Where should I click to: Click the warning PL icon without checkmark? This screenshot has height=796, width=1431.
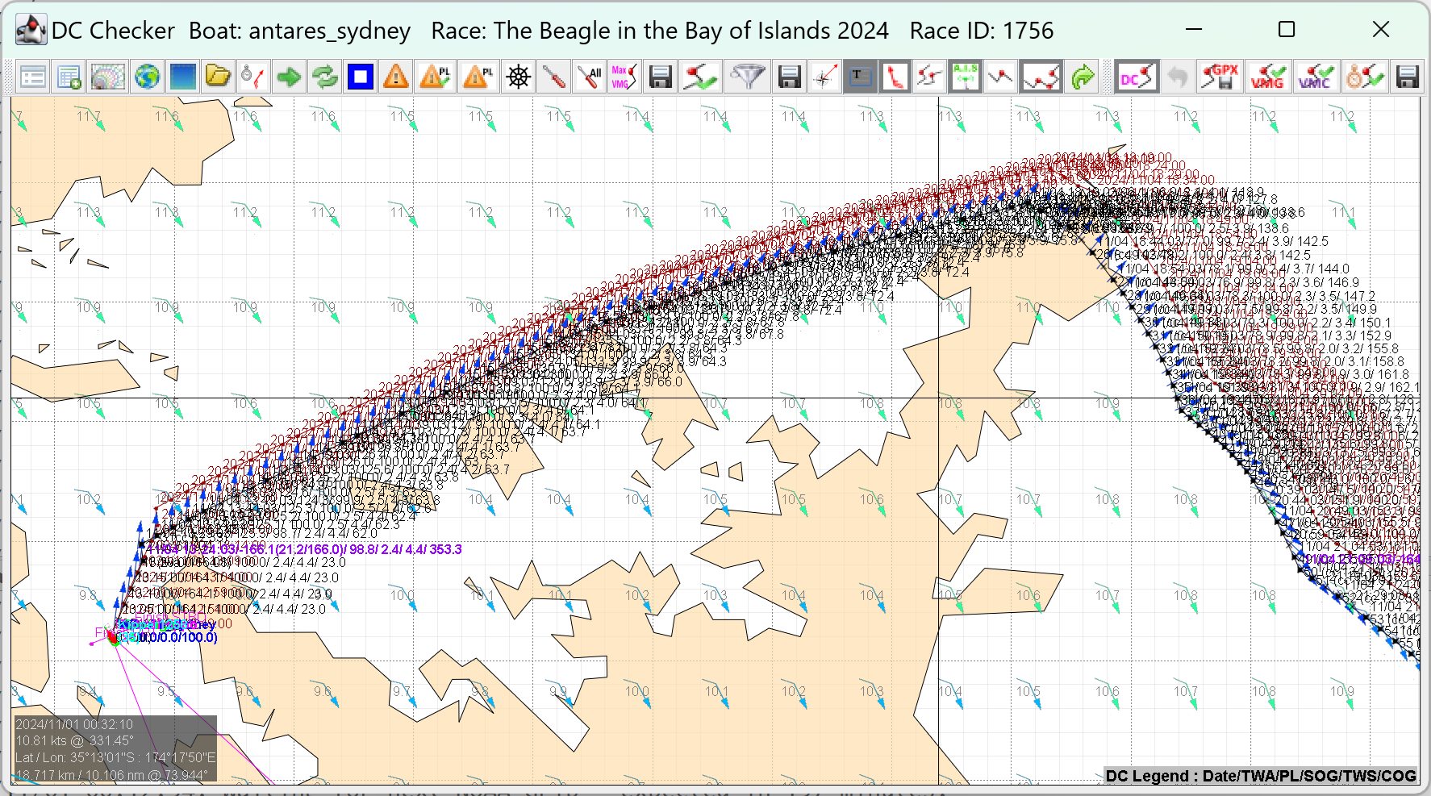[479, 77]
